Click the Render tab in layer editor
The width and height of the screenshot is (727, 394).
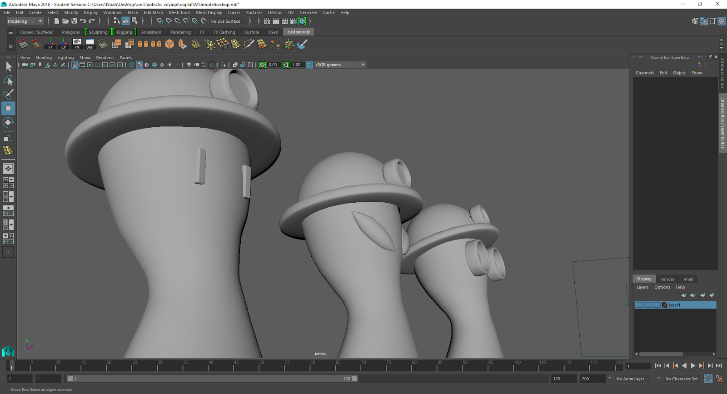(667, 279)
